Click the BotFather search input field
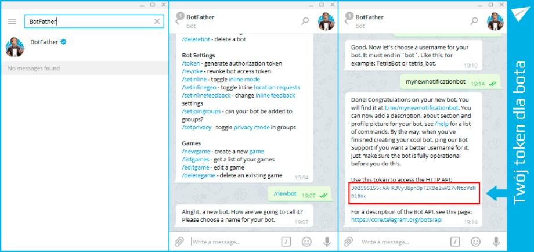 pos(94,21)
